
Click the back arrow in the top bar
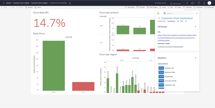pyautogui.click(x=4, y=3)
